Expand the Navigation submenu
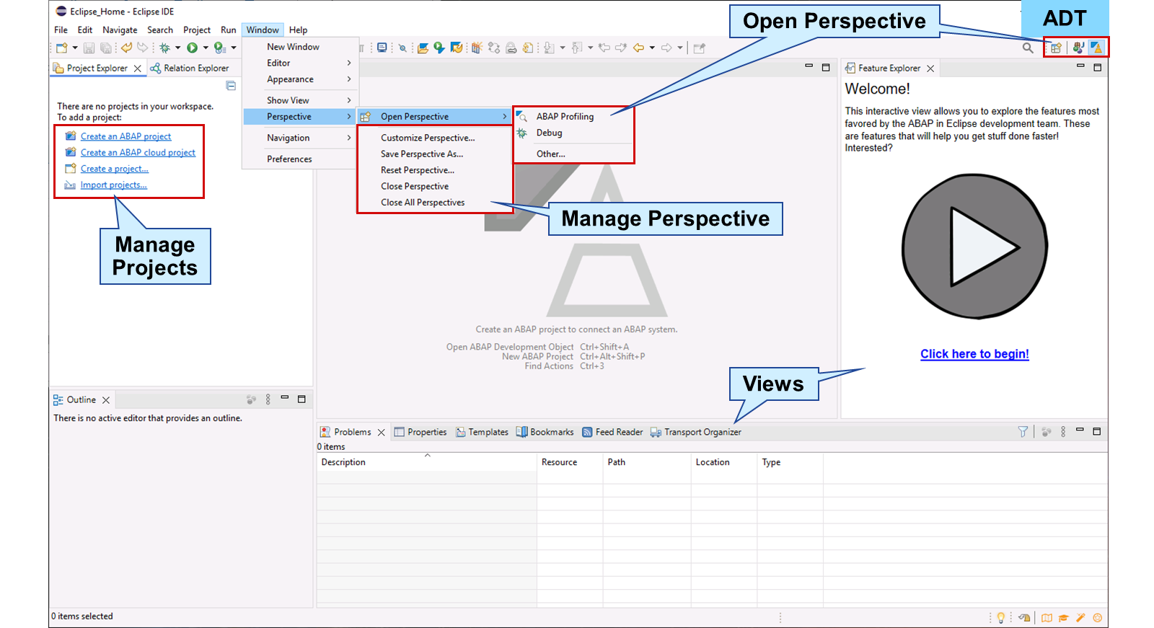This screenshot has width=1154, height=628. point(300,138)
